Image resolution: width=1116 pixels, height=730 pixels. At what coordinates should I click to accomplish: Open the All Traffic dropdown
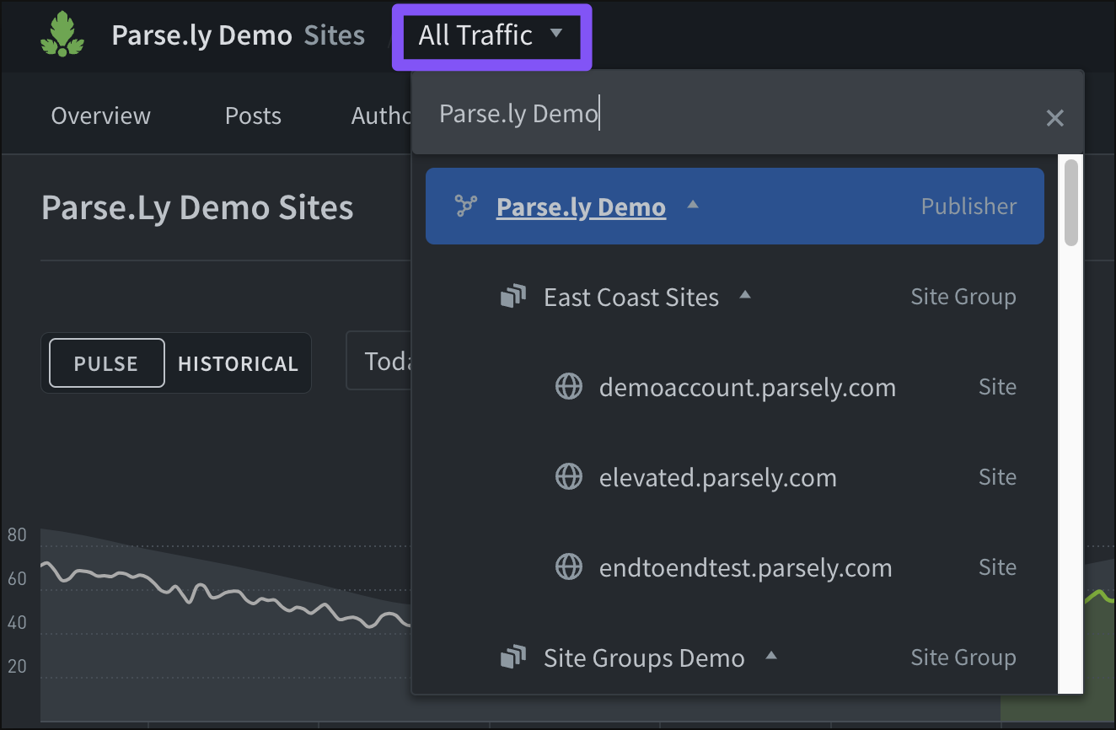pyautogui.click(x=491, y=35)
